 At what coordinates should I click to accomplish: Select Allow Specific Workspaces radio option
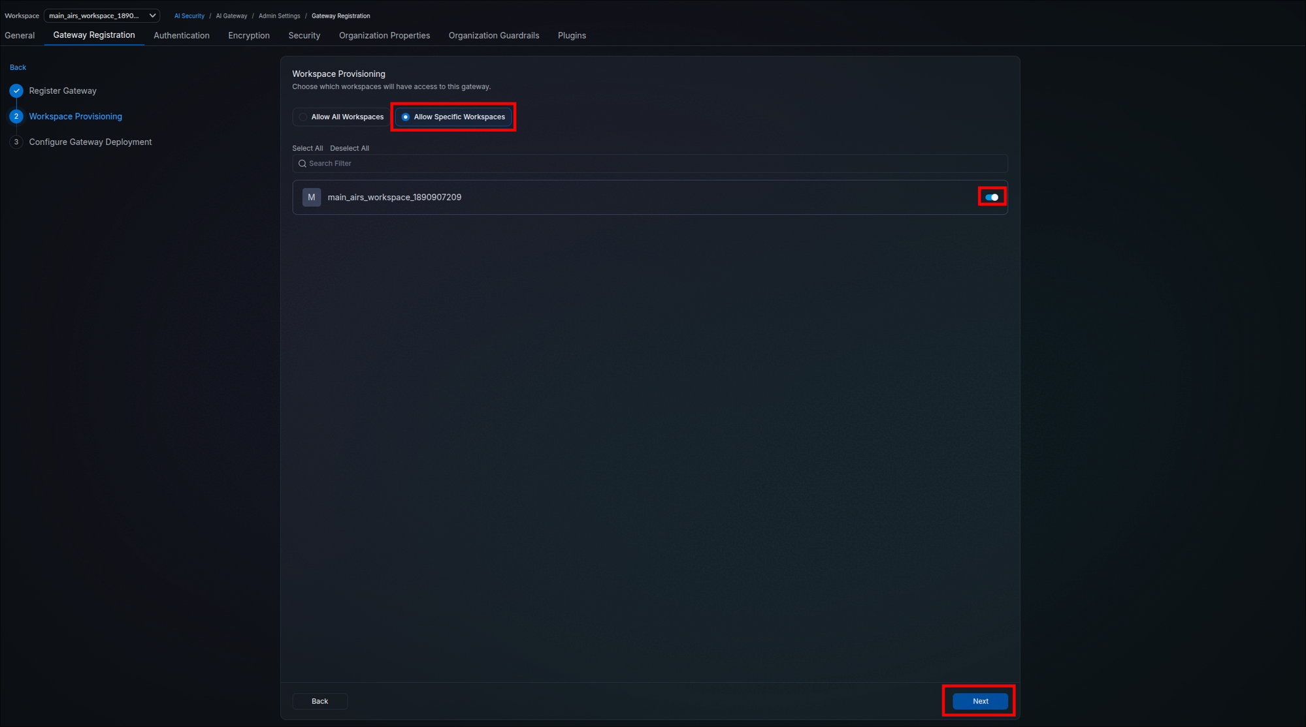(x=453, y=117)
